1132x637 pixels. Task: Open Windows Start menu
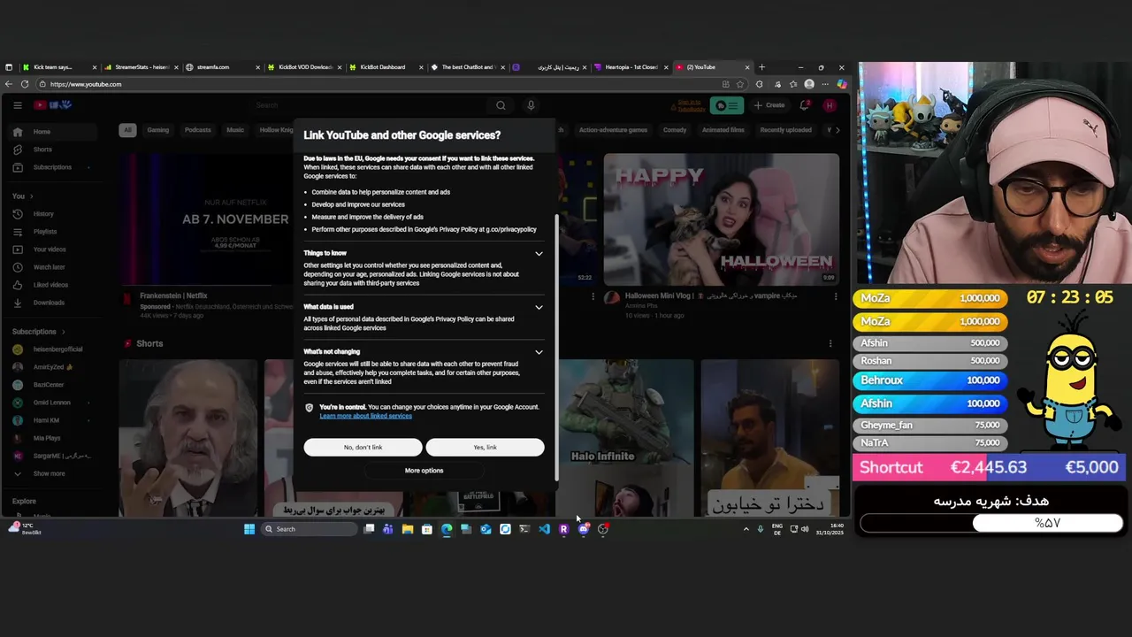249,529
